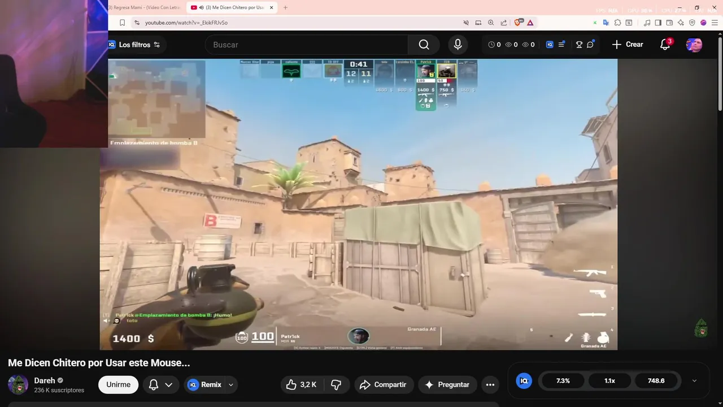Screen dimensions: 723x407
Task: Toggle the browser sidebar panel icon
Action: pyautogui.click(x=659, y=23)
